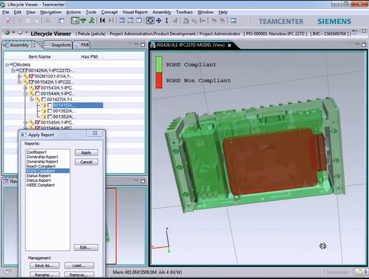
Task: Click the Rename... button
Action: tap(44, 275)
